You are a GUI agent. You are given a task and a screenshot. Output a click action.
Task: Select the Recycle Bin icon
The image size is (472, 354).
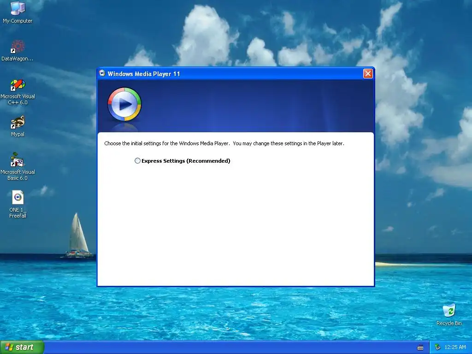[449, 315]
